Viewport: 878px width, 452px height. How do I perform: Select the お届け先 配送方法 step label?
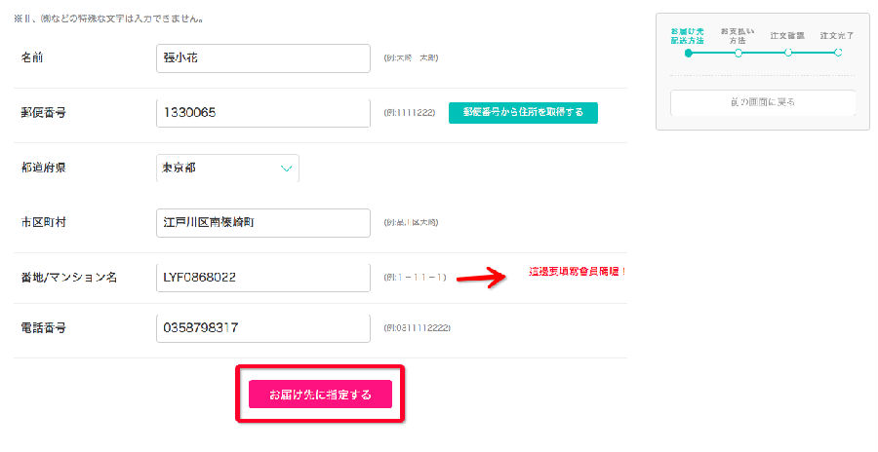[687, 36]
